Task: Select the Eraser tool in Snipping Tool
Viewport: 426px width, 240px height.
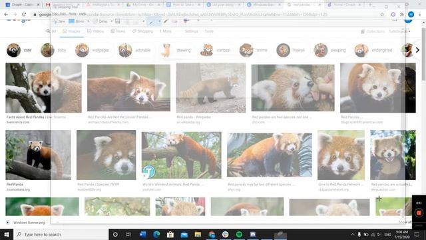Action: 174,21
